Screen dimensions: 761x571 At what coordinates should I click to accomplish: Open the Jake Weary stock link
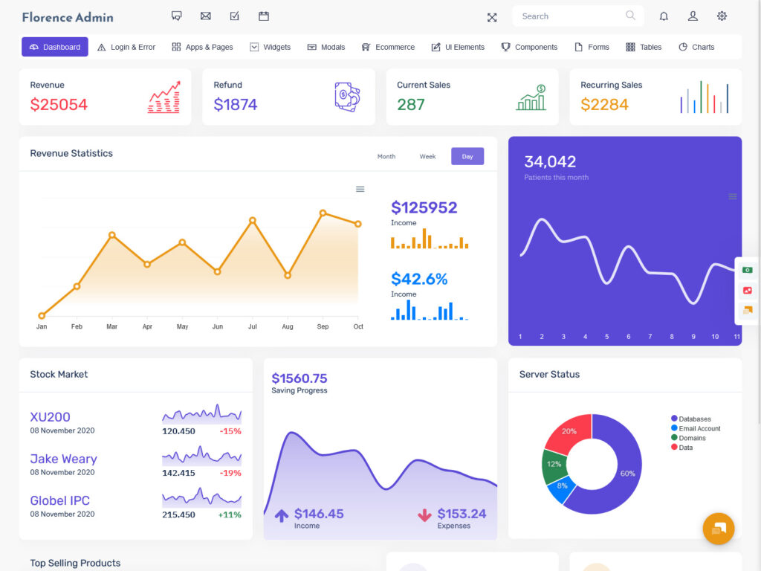64,459
